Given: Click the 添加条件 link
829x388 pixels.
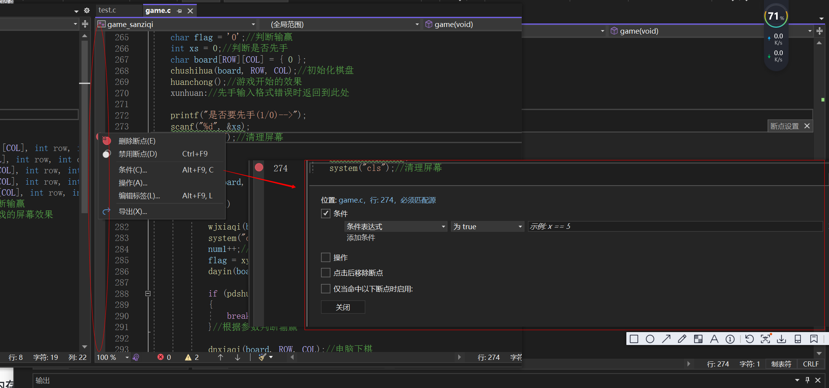Looking at the screenshot, I should coord(361,237).
